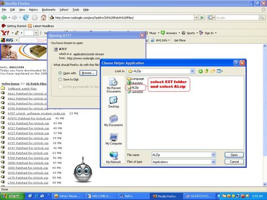Click the green Go arrow beside address bar
267x200 pixels.
tap(202, 17)
